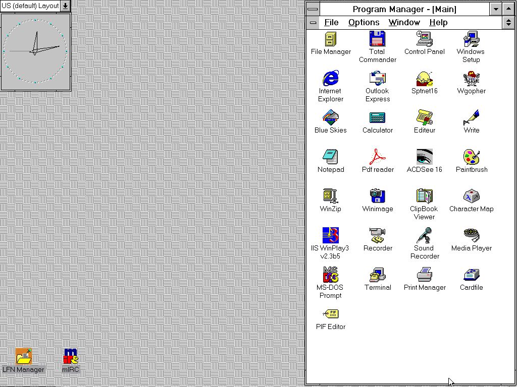Open the Main group control menu box

pyautogui.click(x=313, y=23)
